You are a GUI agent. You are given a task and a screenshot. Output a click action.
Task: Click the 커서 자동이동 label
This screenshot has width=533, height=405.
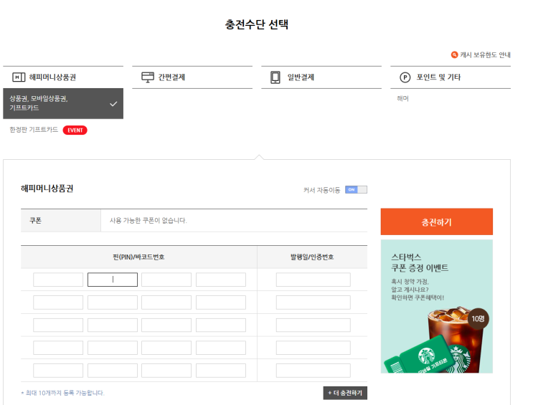coord(321,190)
